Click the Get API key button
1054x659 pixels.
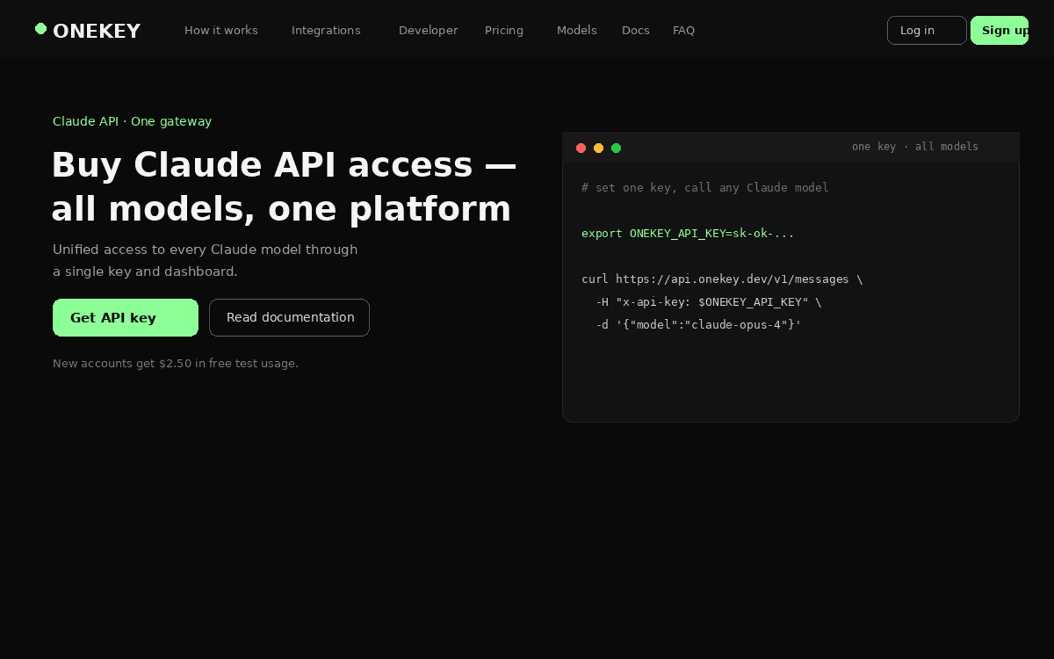[125, 318]
